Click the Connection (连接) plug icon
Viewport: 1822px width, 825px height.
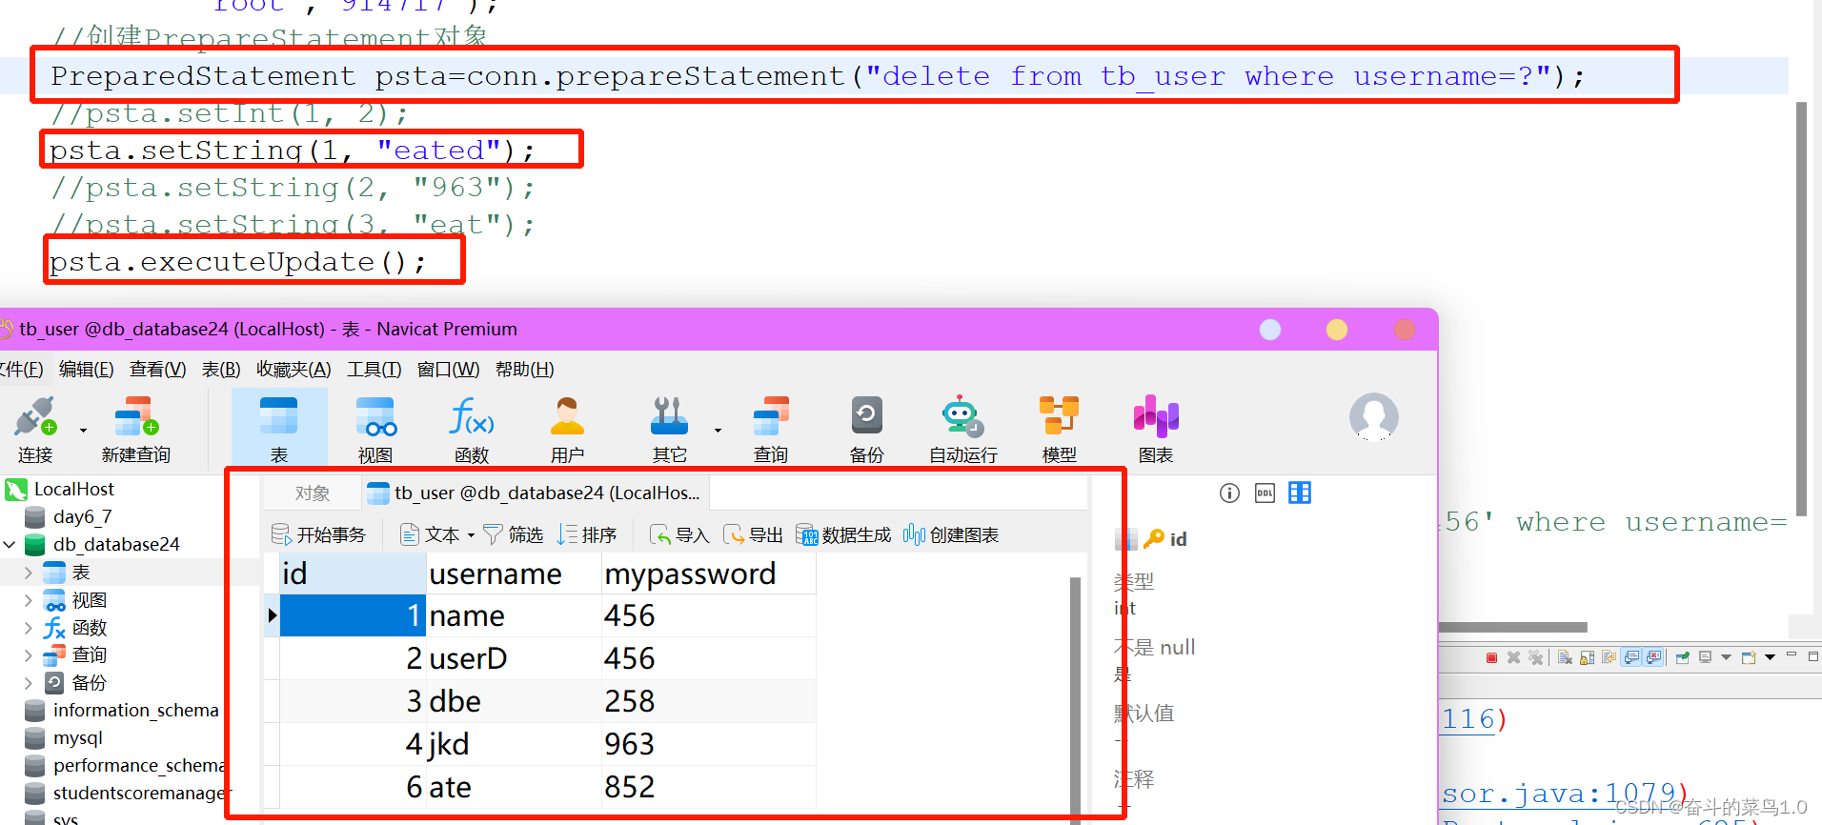35,417
